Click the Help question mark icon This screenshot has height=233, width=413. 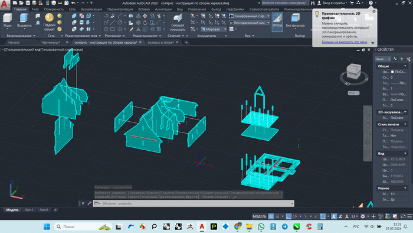click(371, 3)
